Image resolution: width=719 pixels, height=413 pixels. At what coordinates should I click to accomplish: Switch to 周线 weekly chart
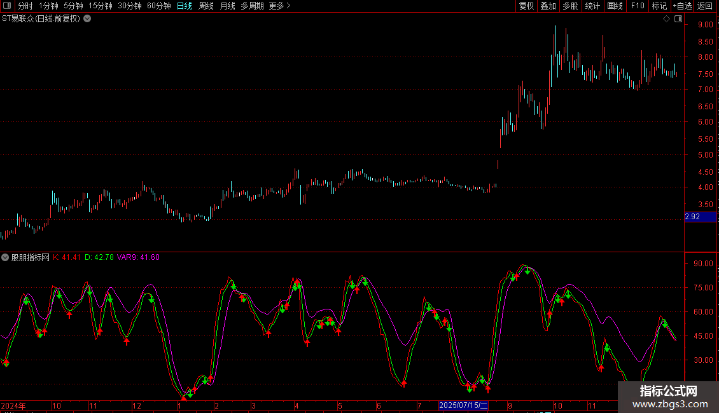206,6
